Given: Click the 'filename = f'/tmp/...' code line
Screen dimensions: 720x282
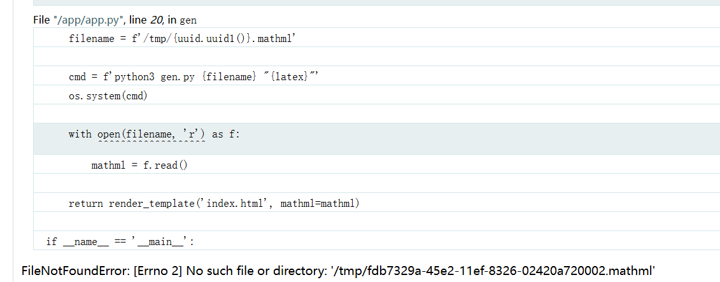Looking at the screenshot, I should (x=183, y=39).
